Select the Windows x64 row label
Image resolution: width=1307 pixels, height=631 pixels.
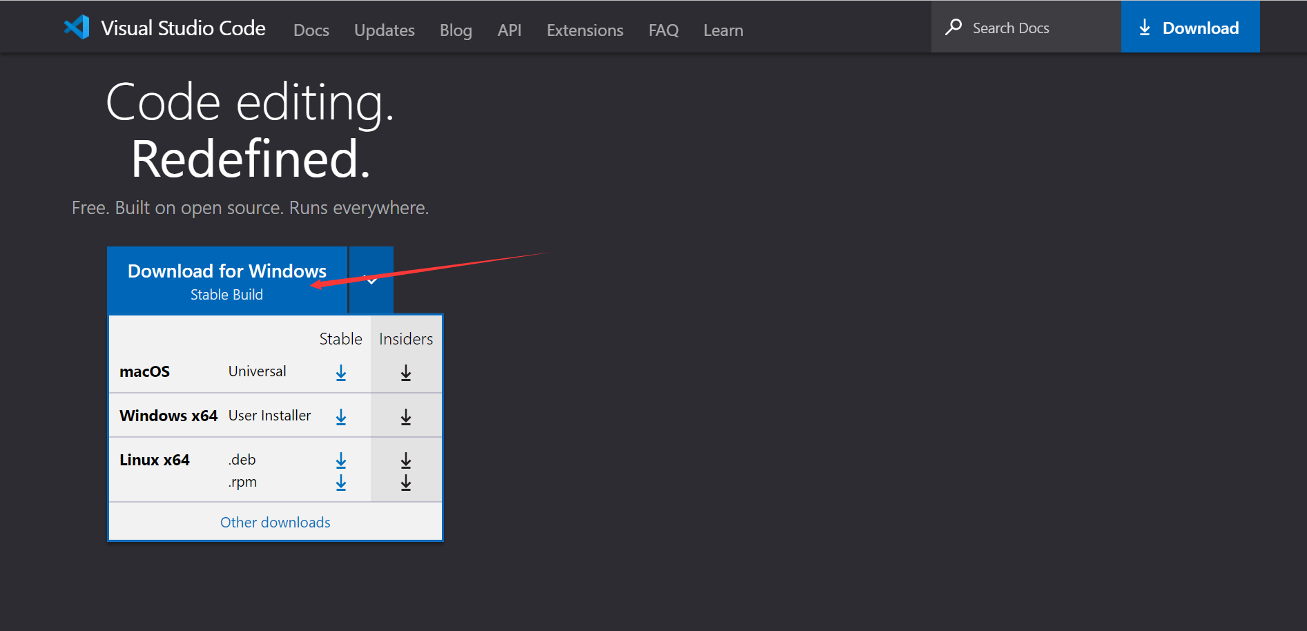(x=168, y=416)
